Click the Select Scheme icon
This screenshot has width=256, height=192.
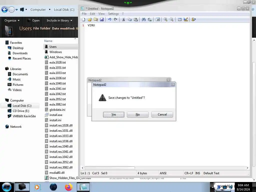(x=179, y=19)
